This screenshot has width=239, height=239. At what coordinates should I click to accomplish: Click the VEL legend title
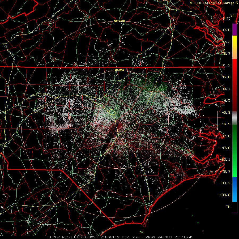(x=233, y=16)
